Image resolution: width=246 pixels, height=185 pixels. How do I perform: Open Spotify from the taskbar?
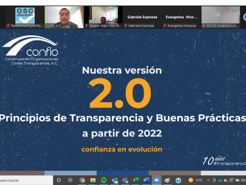point(103,180)
